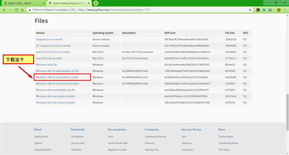Image resolution: width=289 pixels, height=155 pixels.
Task: Open the Documentation footer heading
Action: [x=117, y=129]
